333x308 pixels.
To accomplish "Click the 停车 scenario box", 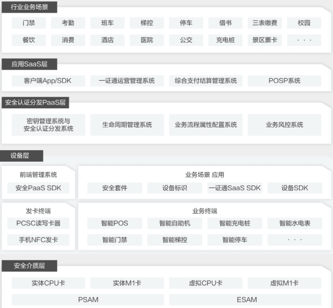I will (x=186, y=23).
